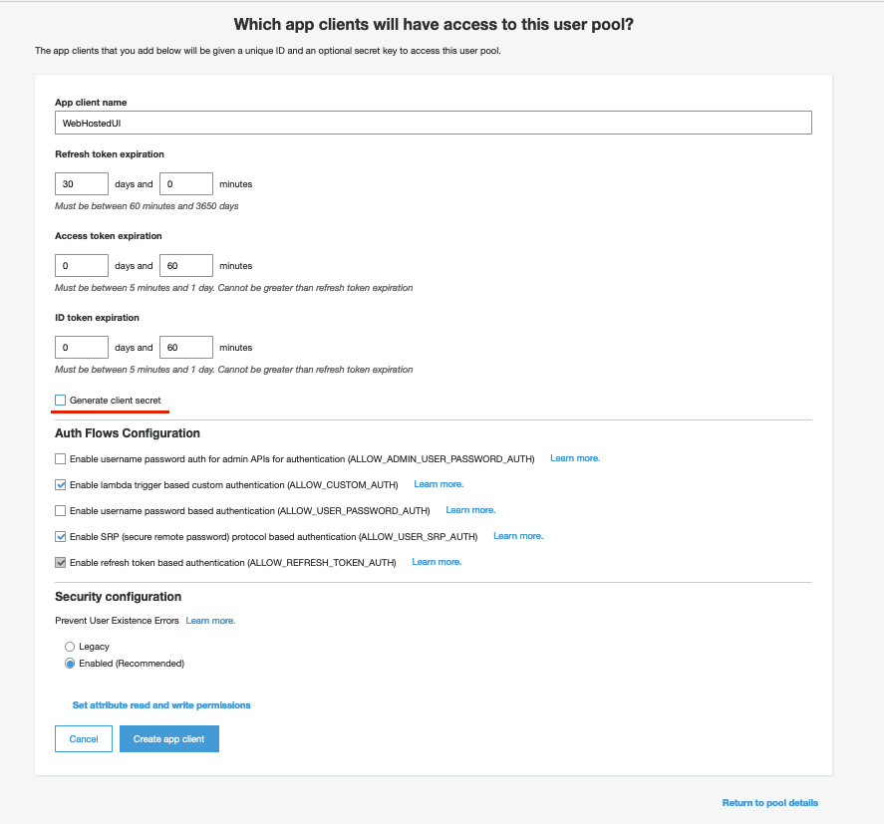Uncheck the ALLOW_USER_SRP_AUTH checkbox
884x824 pixels.
click(x=61, y=537)
